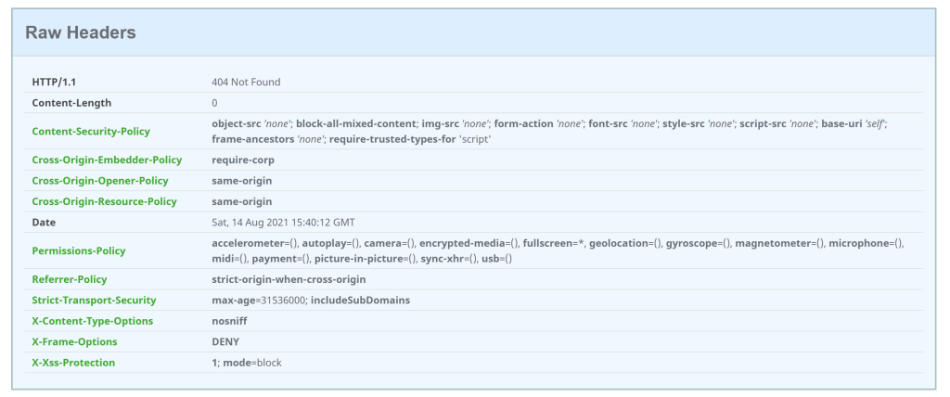Click the Content-Security-Policy header link
The image size is (950, 397).
point(91,131)
